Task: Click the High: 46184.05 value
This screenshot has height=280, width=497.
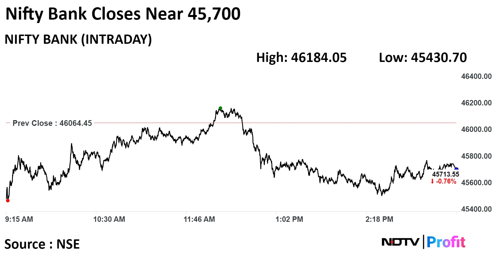Action: point(301,58)
